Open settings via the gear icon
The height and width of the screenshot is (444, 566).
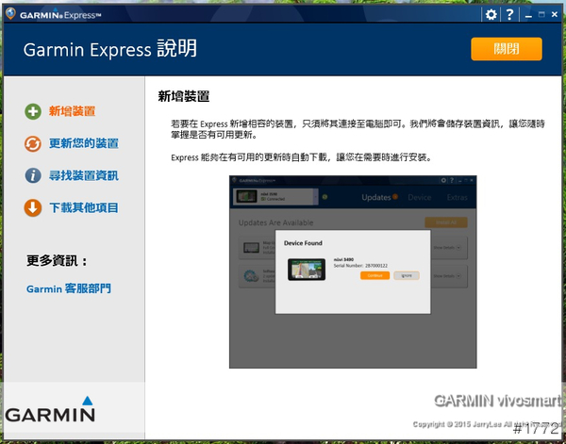[491, 15]
